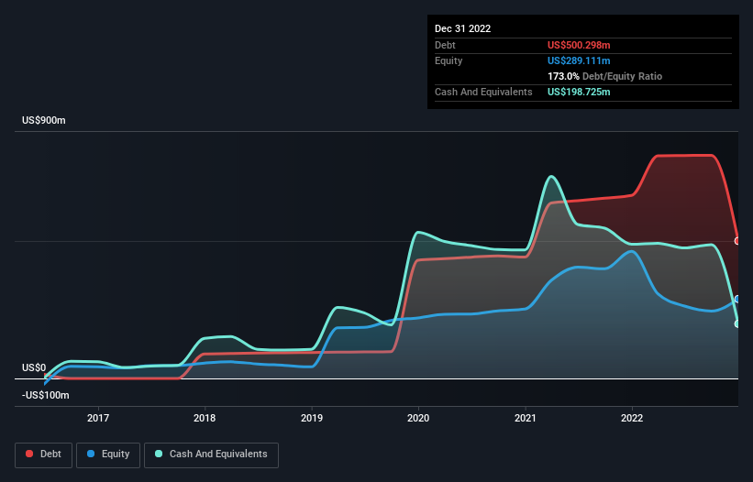
Task: Toggle the Equity series legend button
Action: (x=108, y=455)
